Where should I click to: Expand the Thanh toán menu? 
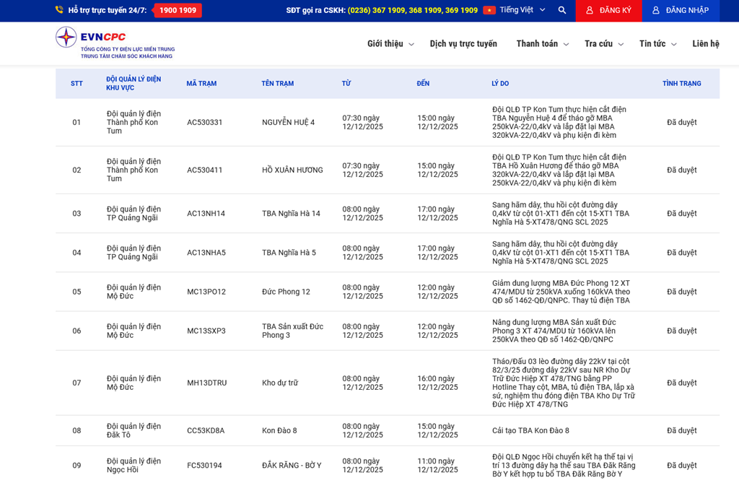point(542,44)
